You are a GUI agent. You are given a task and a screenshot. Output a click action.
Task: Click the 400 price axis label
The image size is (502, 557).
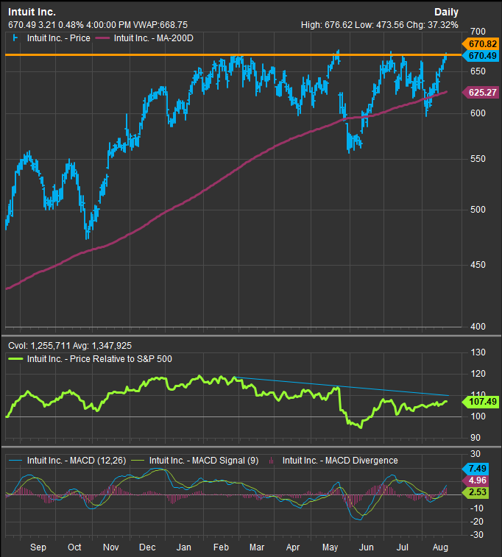pos(478,326)
